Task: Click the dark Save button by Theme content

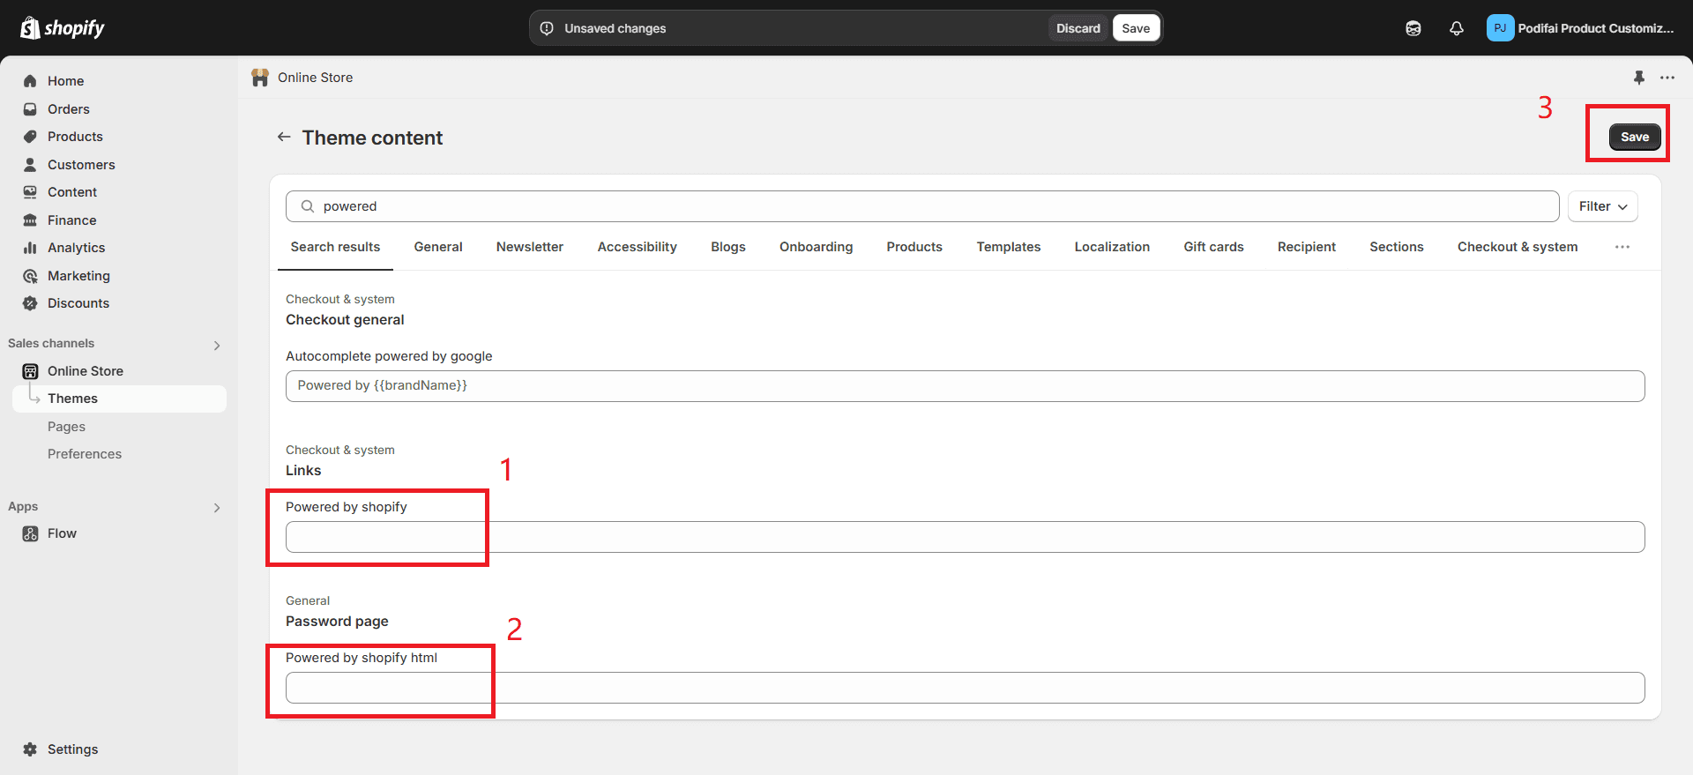Action: [1635, 137]
